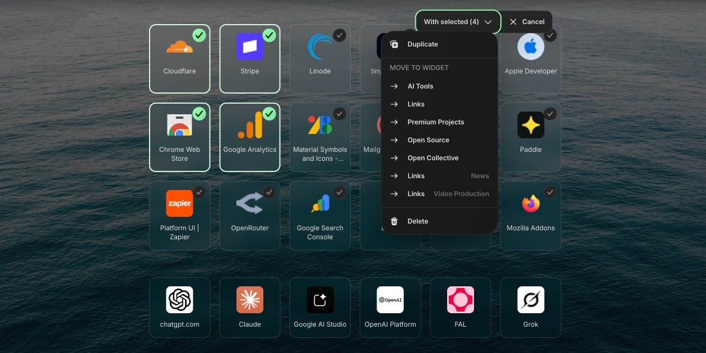706x353 pixels.
Task: Click the arrow icon next to Open Source
Action: [x=394, y=140]
